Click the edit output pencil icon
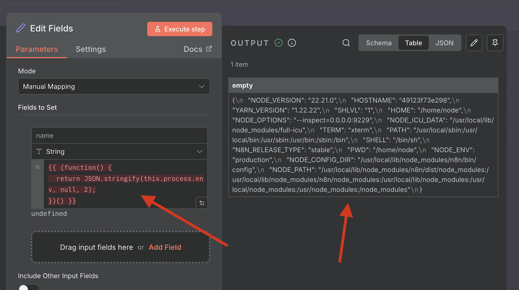Image resolution: width=519 pixels, height=290 pixels. point(474,43)
